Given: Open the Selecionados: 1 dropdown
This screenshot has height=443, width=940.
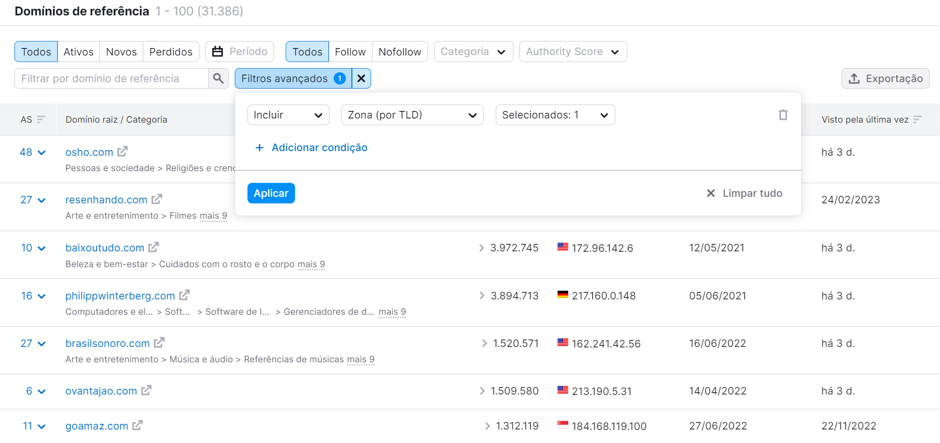Looking at the screenshot, I should [x=555, y=115].
